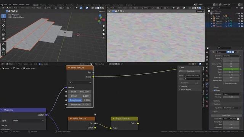Open right viewport Options button
Screen dimensions: 244x137
click(200, 11)
